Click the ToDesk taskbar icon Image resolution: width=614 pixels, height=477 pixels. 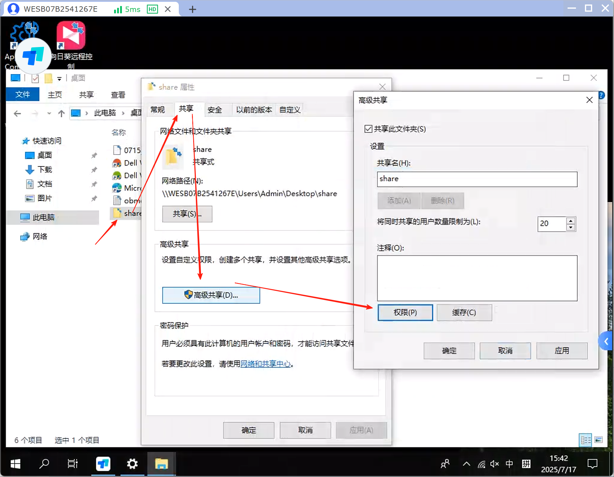pos(103,464)
